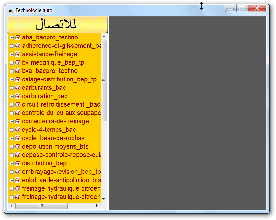Viewport: 276px width, 220px height.
Task: Click the document icon beside abs_bacpro_techno
Action: point(18,37)
